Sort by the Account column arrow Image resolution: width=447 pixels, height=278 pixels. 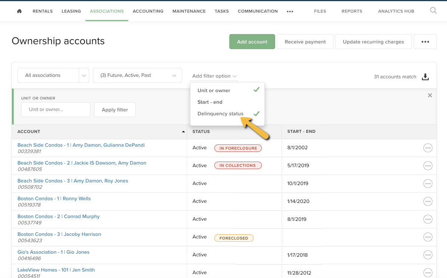pos(183,132)
